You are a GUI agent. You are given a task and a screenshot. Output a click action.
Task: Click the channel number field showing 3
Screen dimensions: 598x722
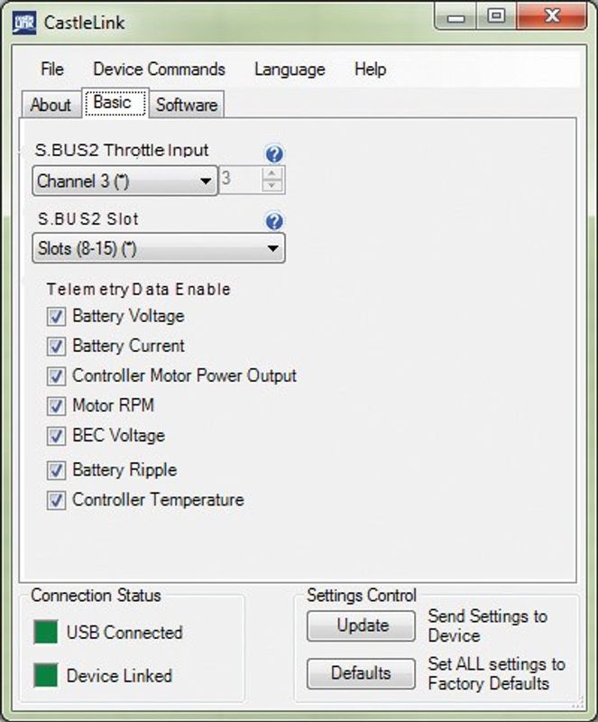tap(240, 179)
